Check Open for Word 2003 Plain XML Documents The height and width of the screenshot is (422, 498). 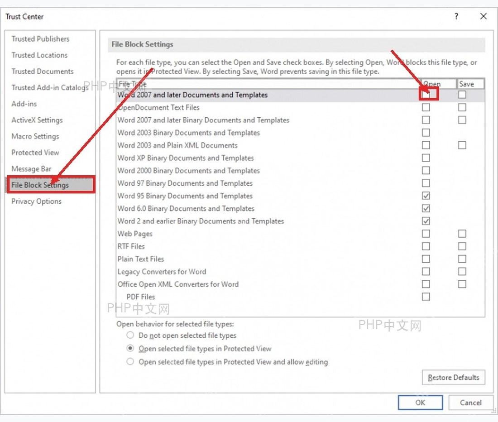(426, 145)
